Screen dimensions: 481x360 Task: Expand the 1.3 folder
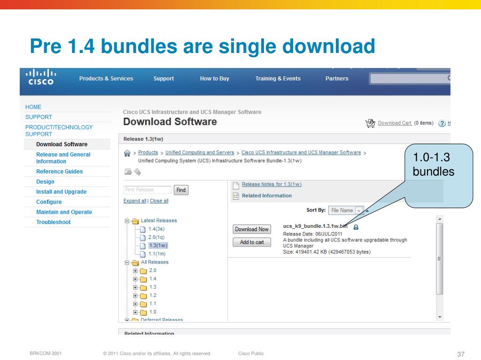coord(135,287)
